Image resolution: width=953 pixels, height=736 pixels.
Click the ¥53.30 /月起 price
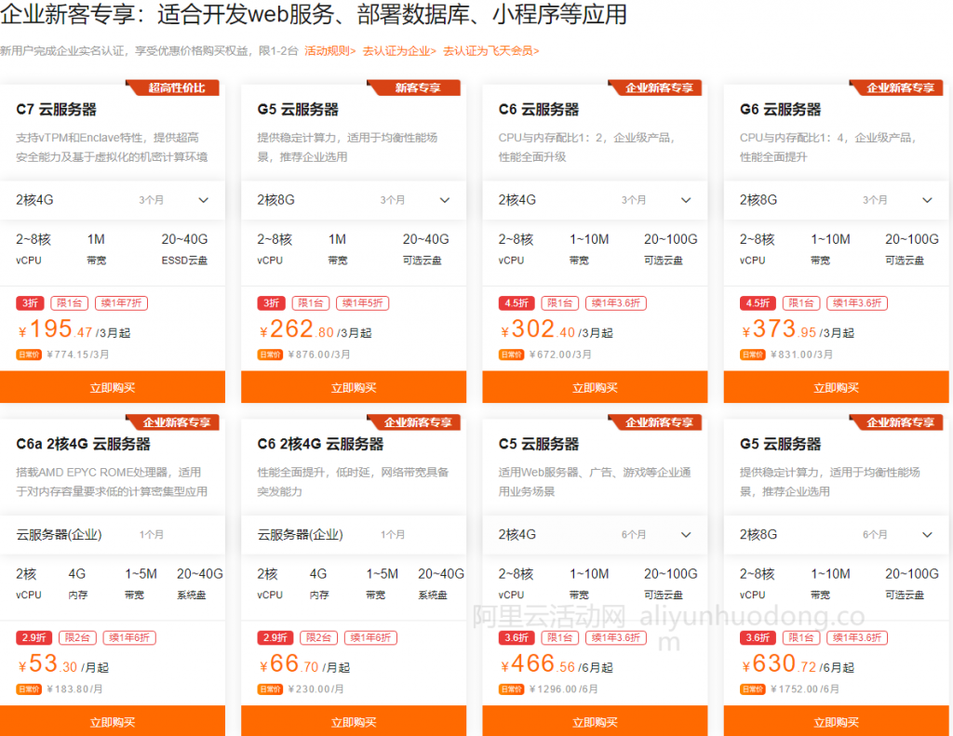(x=62, y=663)
